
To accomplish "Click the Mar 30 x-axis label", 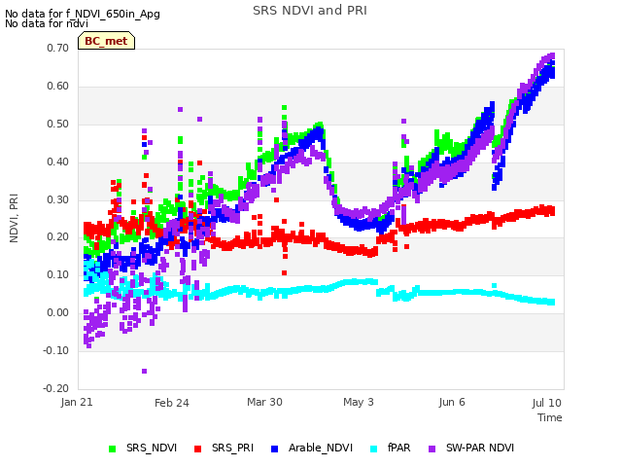I will point(264,402).
